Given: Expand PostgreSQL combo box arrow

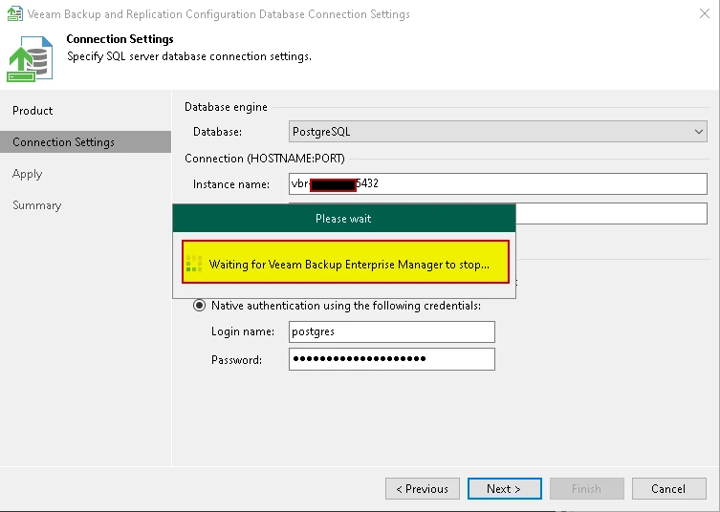Looking at the screenshot, I should 698,132.
